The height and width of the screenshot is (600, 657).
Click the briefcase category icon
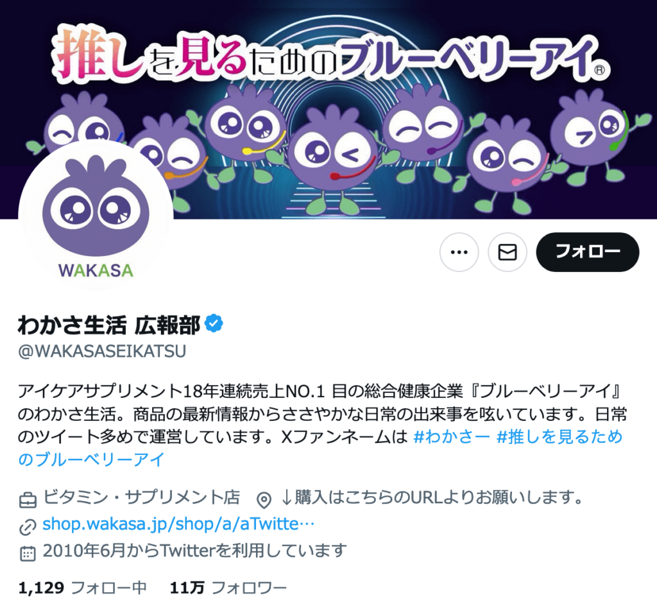[x=28, y=500]
